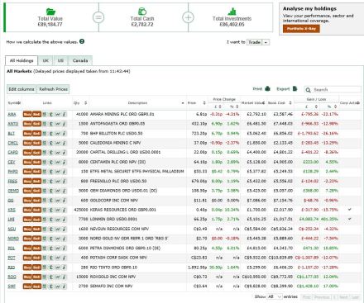The height and width of the screenshot is (303, 364).
Task: Click the info icon in the NEVSUN RESOURCES row
Action: (64, 229)
